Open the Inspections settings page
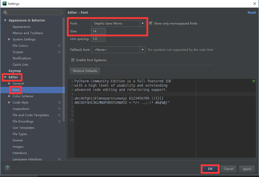 21,109
